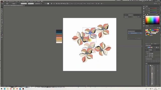Click the white Style swatch in control bar
161x90 pixels.
[x=48, y=3]
